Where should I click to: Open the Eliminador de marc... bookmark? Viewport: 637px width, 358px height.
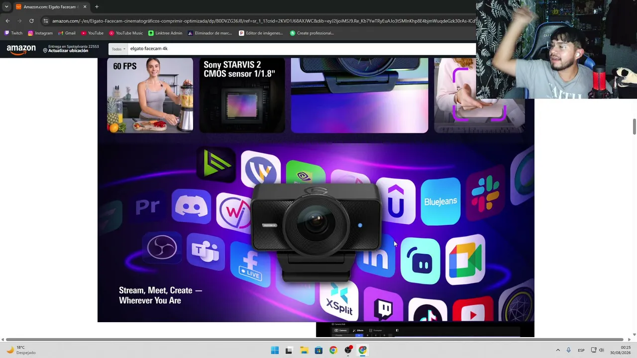(x=210, y=33)
